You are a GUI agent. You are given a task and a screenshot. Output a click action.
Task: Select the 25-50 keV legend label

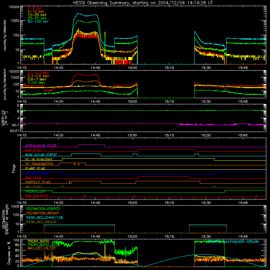(37, 18)
